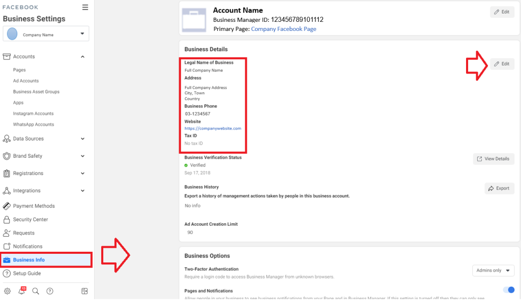Click the business phone number 03-1234567
The width and height of the screenshot is (521, 302).
click(x=198, y=114)
